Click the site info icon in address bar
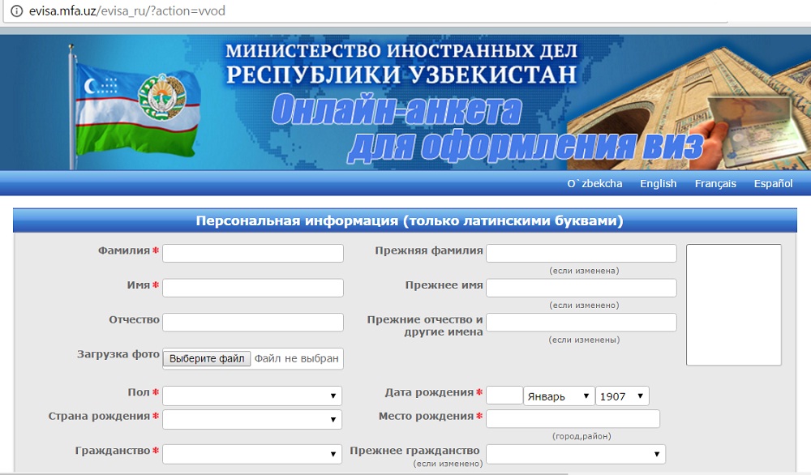Screen dimensions: 811x475 point(15,11)
